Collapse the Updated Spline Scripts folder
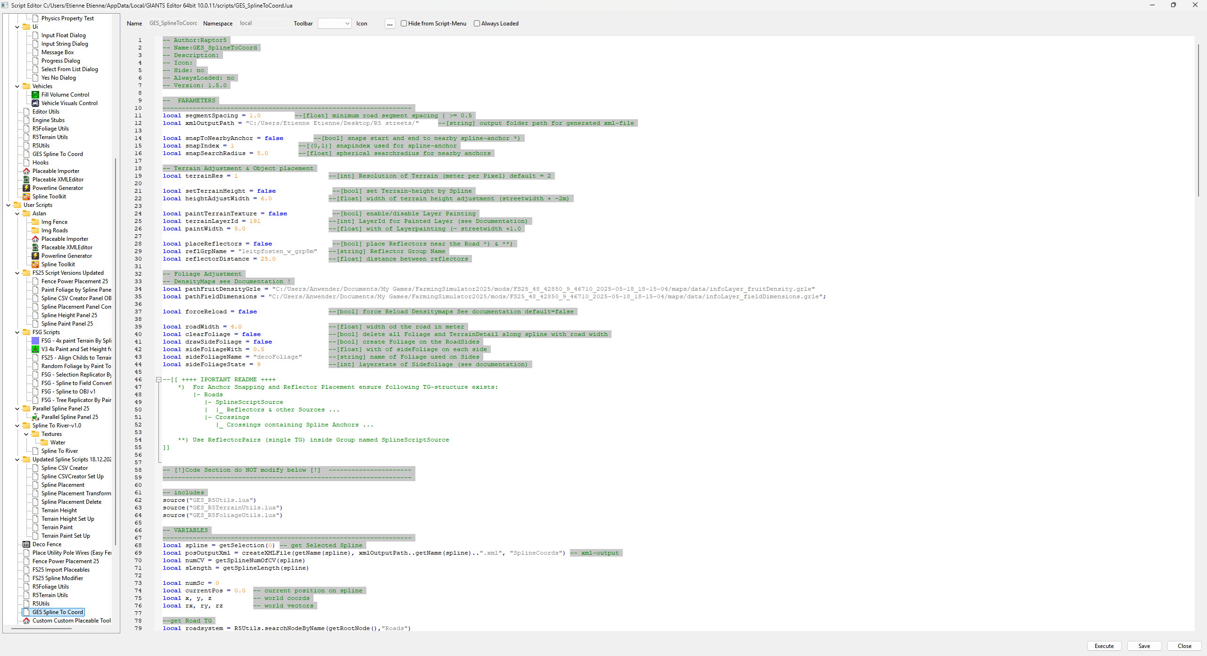The height and width of the screenshot is (656, 1207). point(17,459)
